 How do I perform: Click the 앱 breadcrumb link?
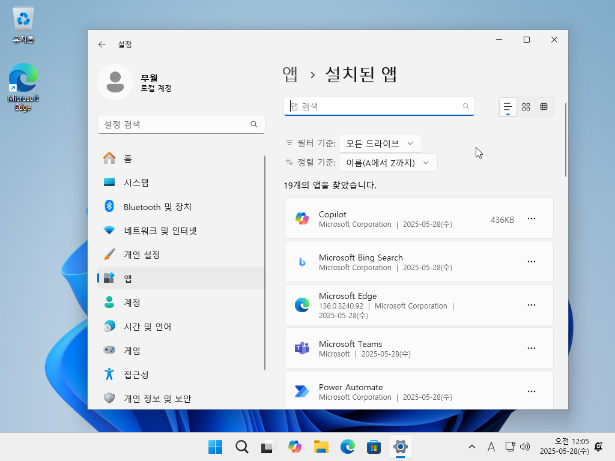coord(290,74)
